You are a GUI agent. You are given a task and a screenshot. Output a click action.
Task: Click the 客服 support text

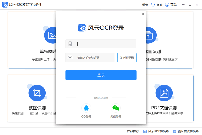coord(159,5)
